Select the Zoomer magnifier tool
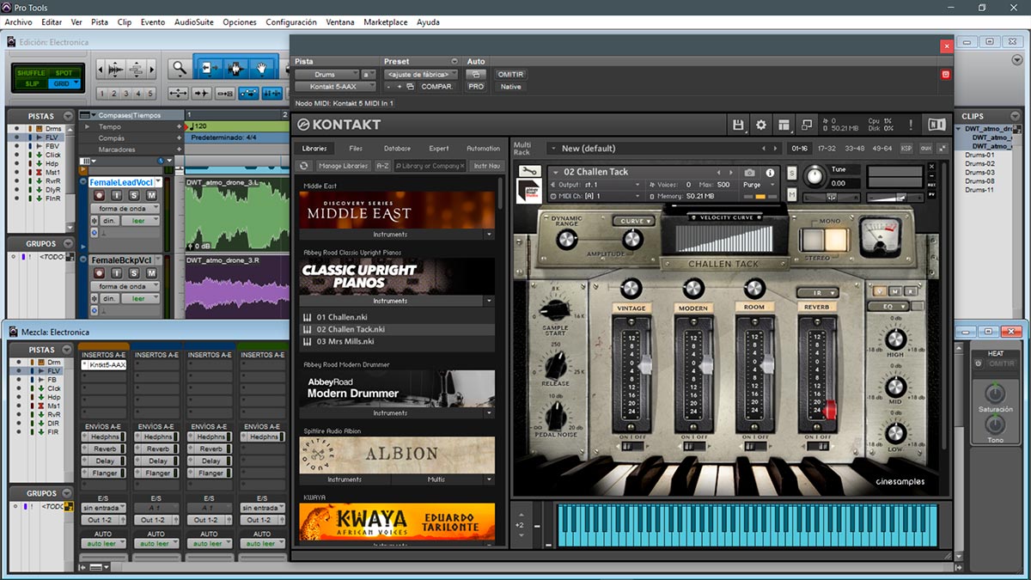Image resolution: width=1031 pixels, height=580 pixels. click(179, 69)
